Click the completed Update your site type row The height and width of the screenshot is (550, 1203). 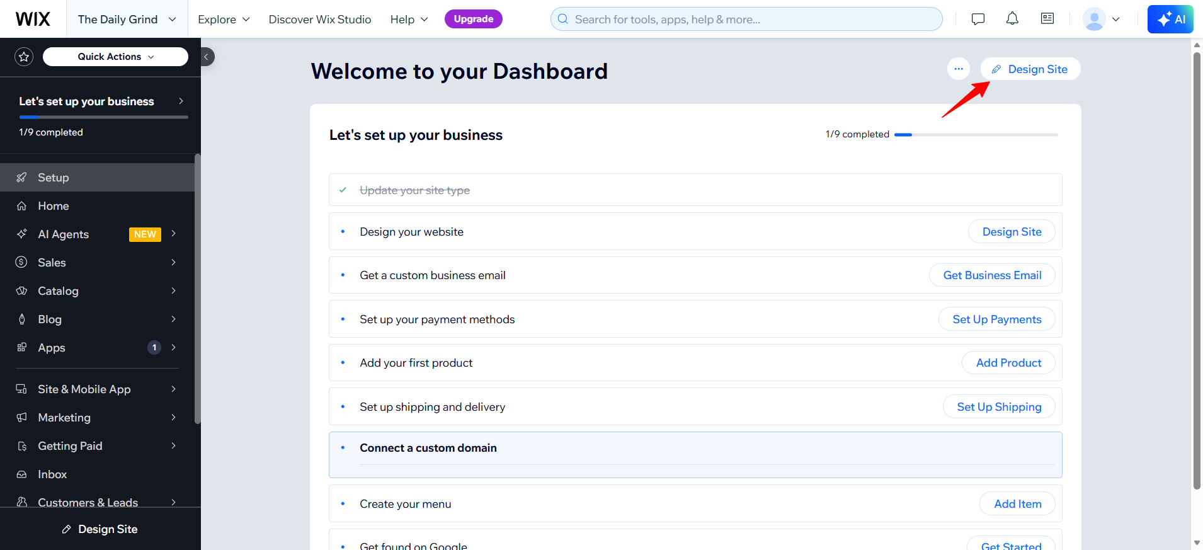695,190
